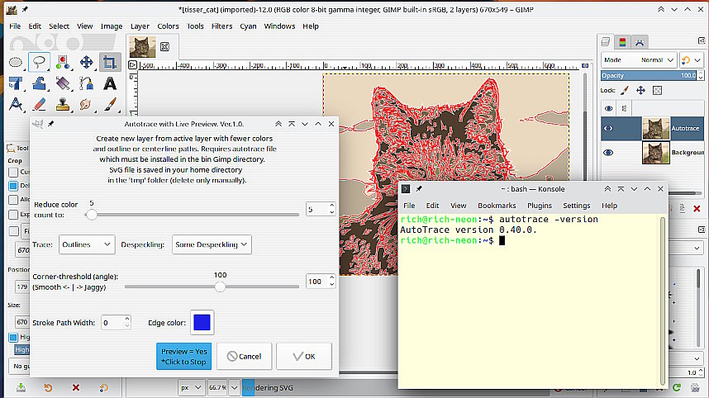Click the Edge color blue swatch
Viewport: 709px width, 398px height.
[202, 323]
